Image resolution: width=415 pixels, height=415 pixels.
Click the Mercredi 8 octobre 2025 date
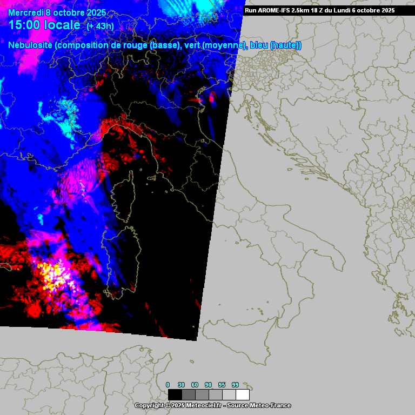pos(57,13)
